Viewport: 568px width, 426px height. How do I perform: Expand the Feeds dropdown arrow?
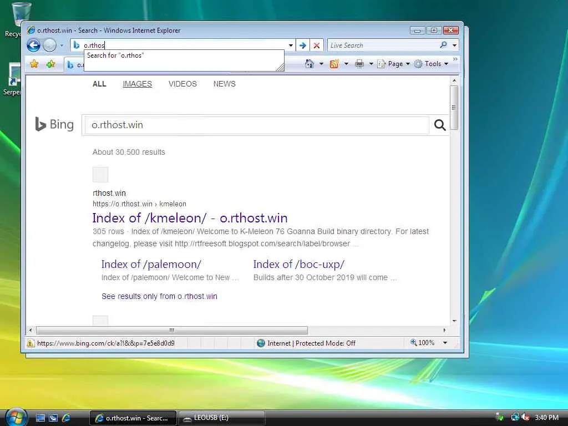click(x=346, y=64)
